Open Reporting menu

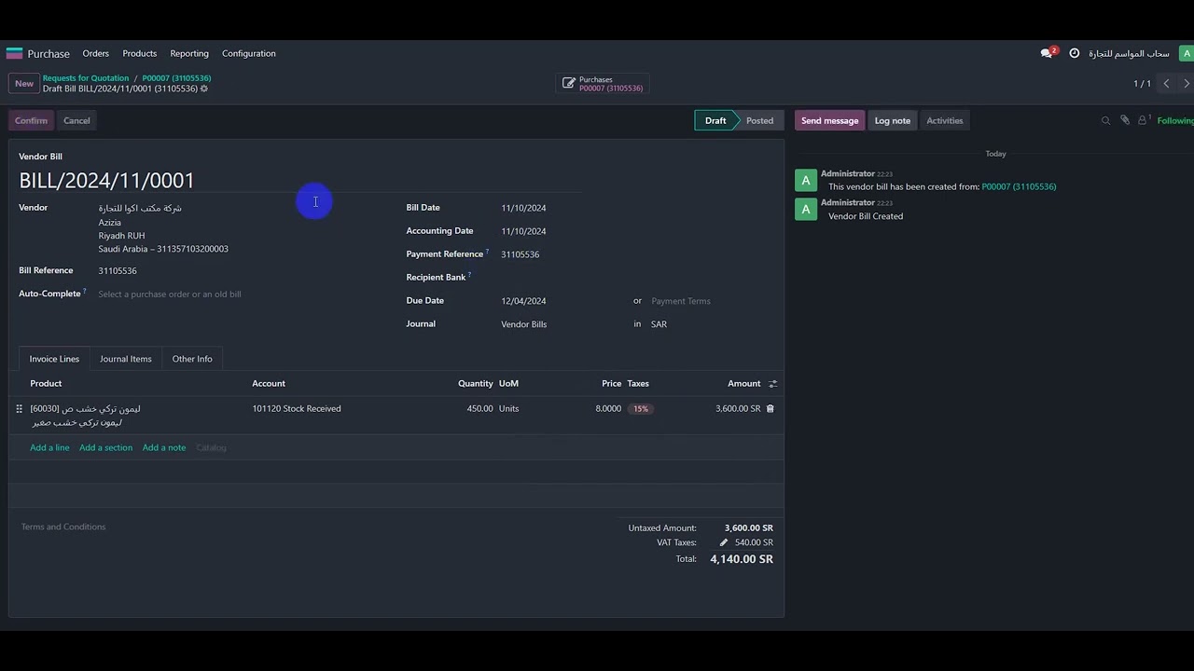click(x=189, y=53)
